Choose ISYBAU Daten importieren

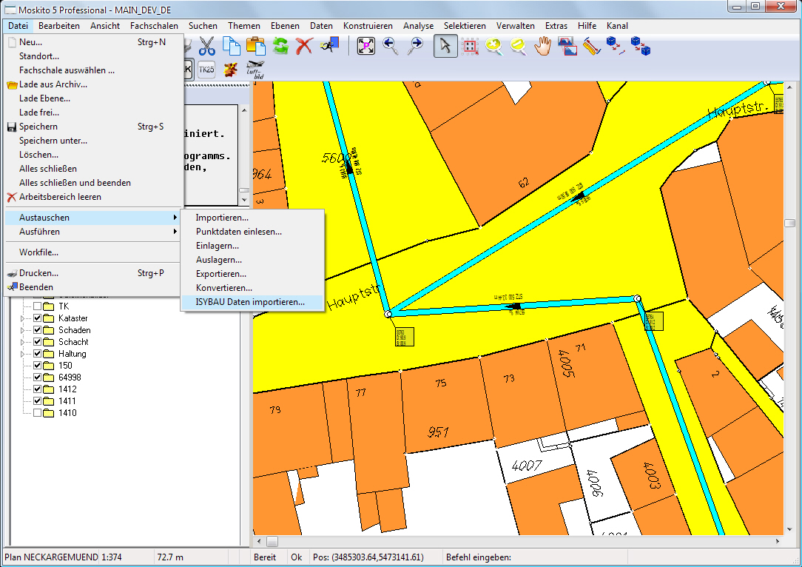[x=252, y=303]
